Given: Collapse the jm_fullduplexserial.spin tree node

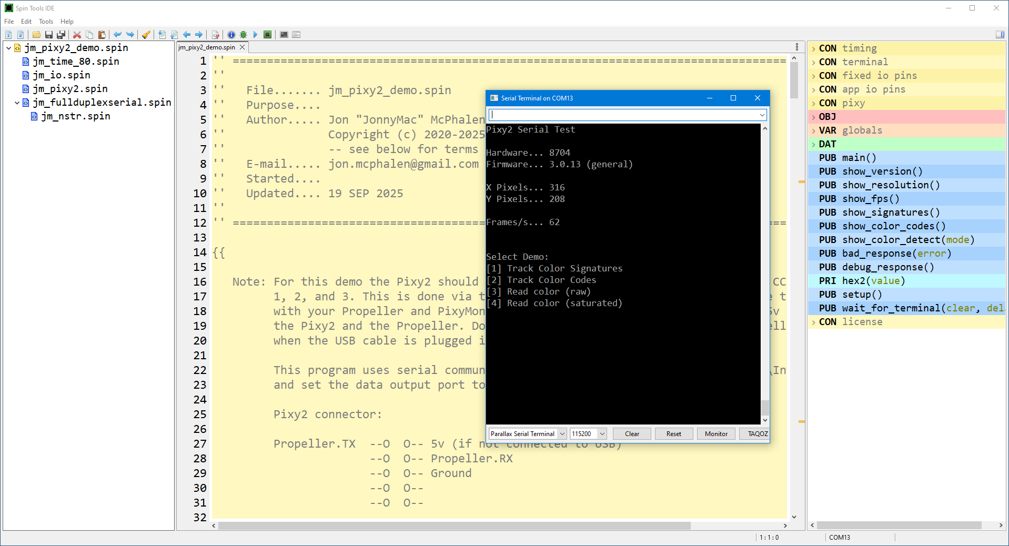Looking at the screenshot, I should click(17, 103).
